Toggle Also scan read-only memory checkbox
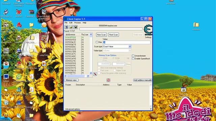The width and height of the screenshot is (216, 121). 99,68
